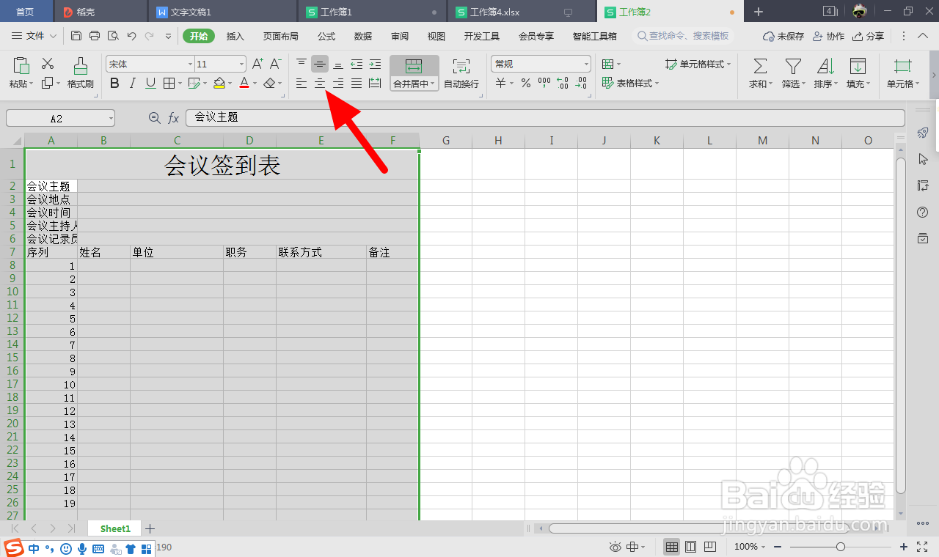Open the help icon in right sidebar
The image size is (939, 557).
tap(924, 213)
